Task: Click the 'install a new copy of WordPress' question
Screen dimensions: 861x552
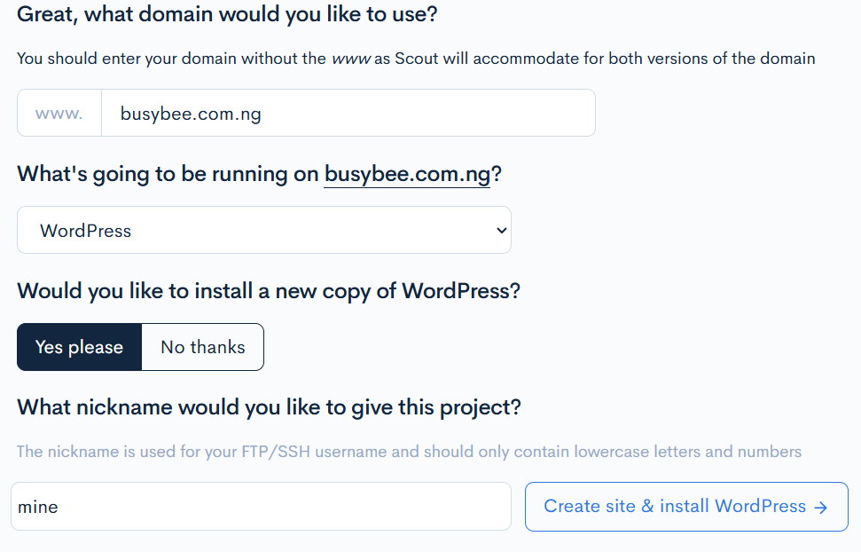Action: [x=268, y=291]
